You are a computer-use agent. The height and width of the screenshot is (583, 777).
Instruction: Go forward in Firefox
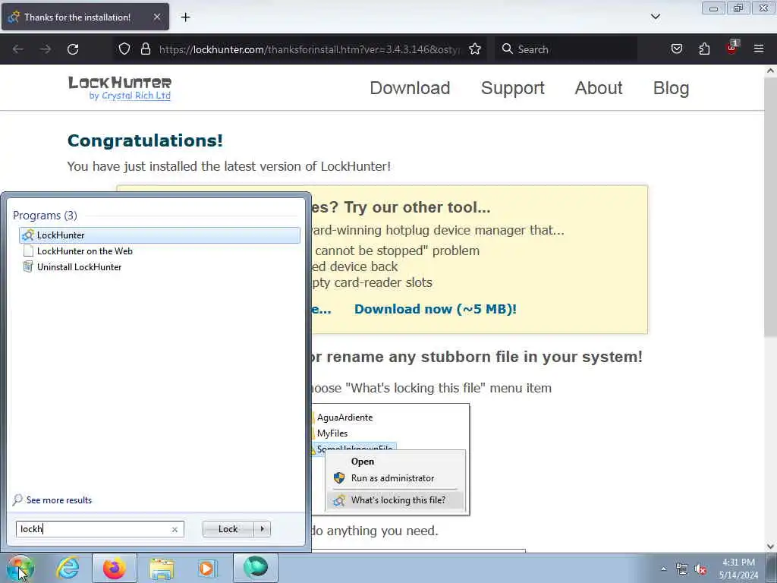(x=45, y=49)
